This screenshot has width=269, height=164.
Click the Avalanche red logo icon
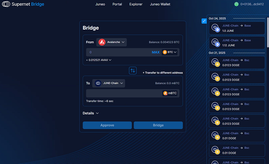point(102,42)
